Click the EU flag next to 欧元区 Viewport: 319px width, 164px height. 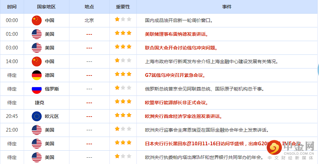coord(37,116)
